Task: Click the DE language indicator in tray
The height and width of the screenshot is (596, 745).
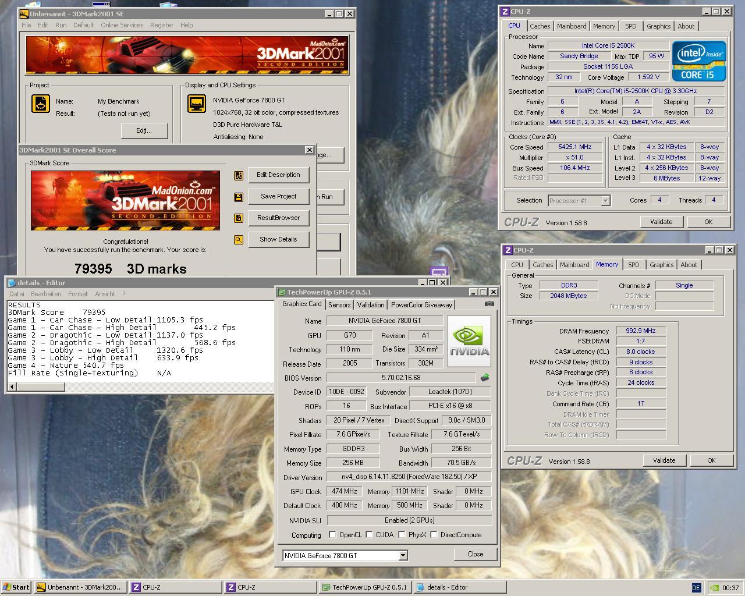Action: tap(696, 587)
